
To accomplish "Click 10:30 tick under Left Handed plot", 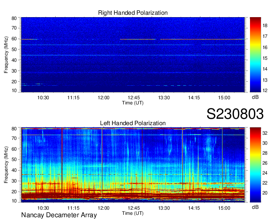I will [x=43, y=208].
